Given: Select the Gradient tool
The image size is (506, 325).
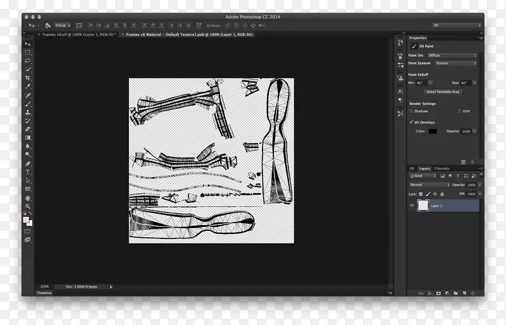Looking at the screenshot, I should click(x=28, y=137).
